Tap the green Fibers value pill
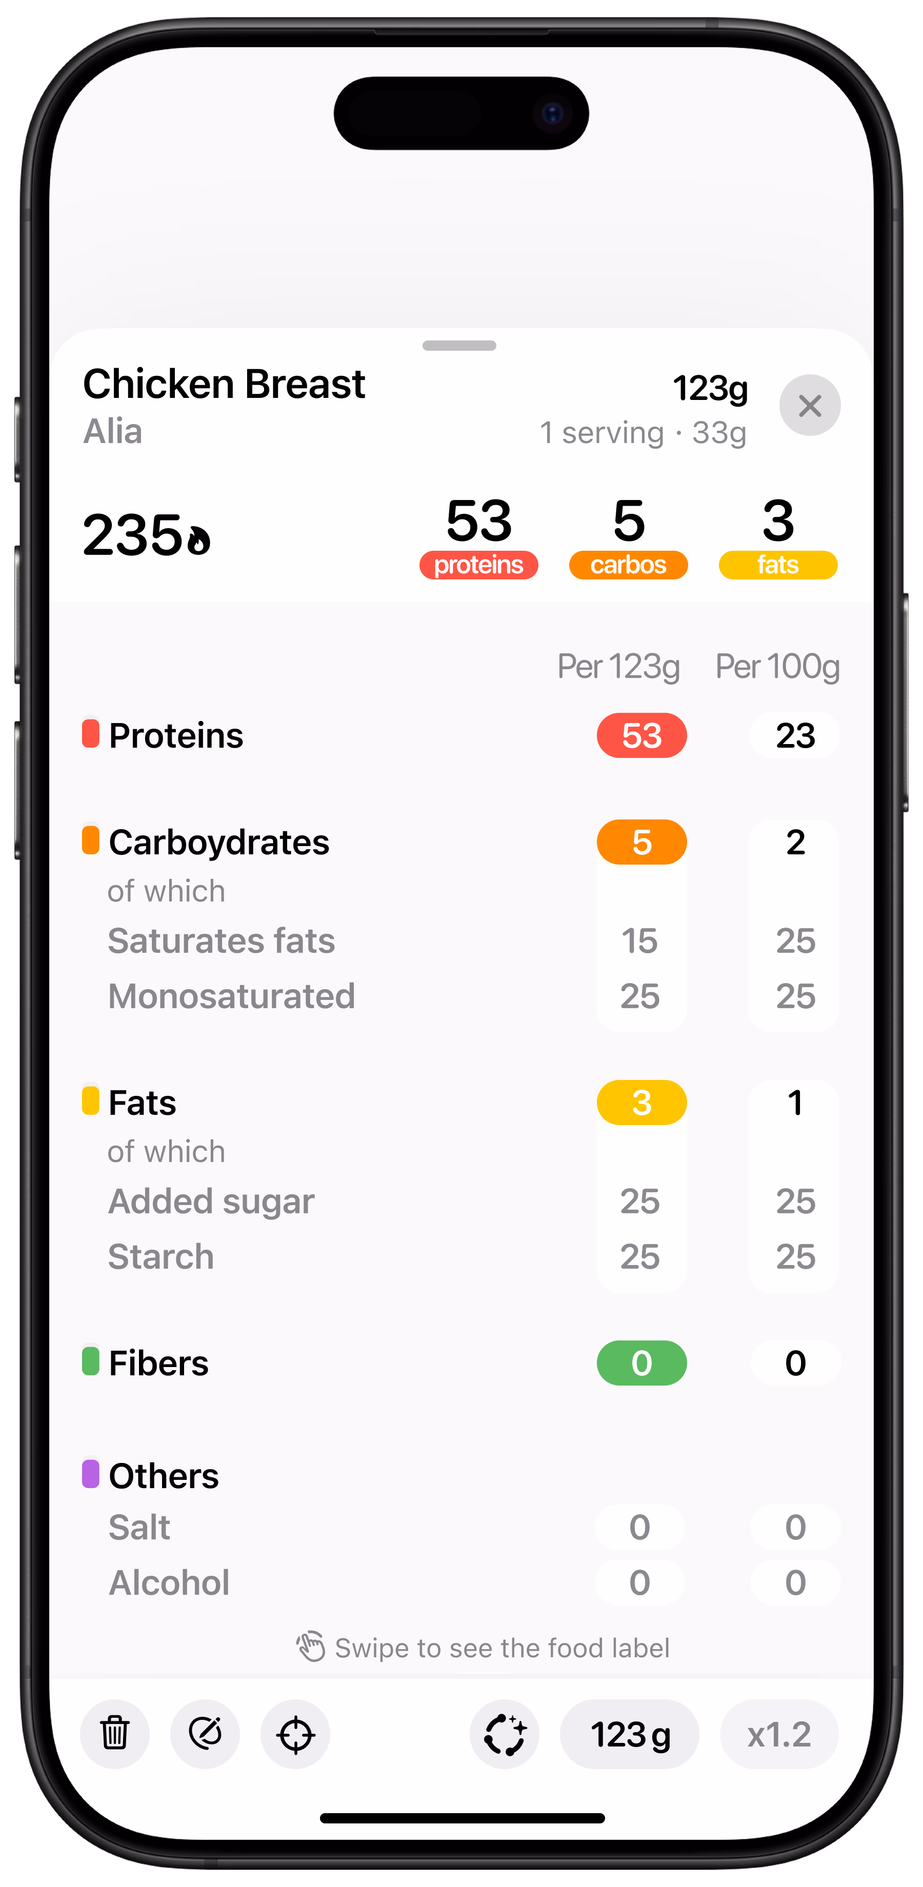The image size is (923, 1887). 641,1362
